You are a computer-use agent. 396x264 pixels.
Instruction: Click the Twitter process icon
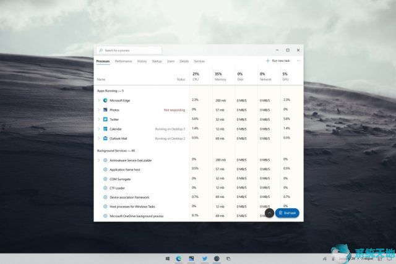tap(105, 119)
